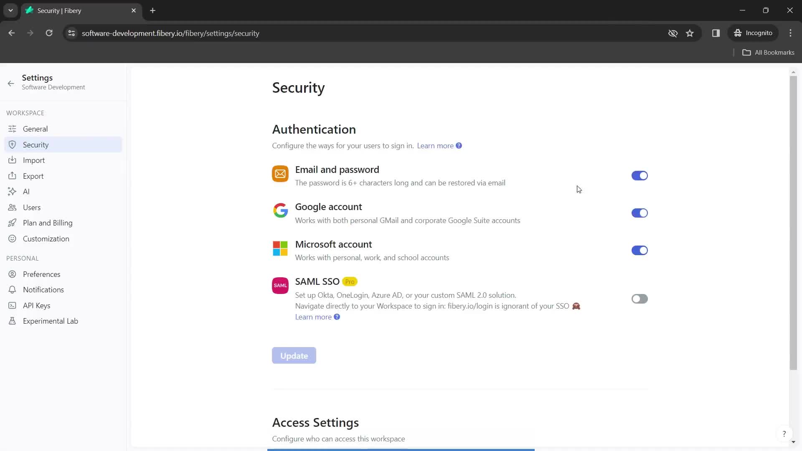
Task: Open the Experimental Lab settings
Action: (x=51, y=321)
